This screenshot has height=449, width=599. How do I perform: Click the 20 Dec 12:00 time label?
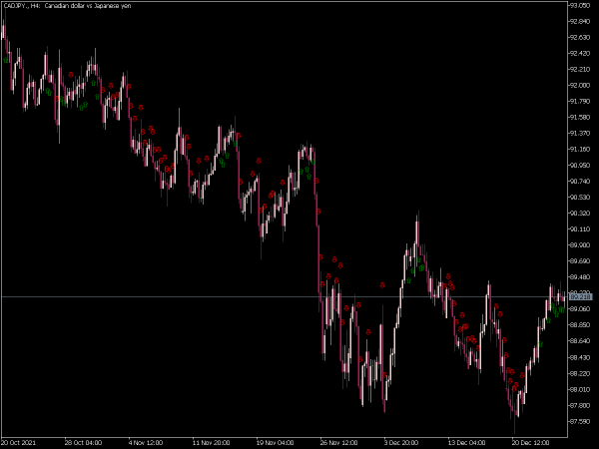[530, 443]
